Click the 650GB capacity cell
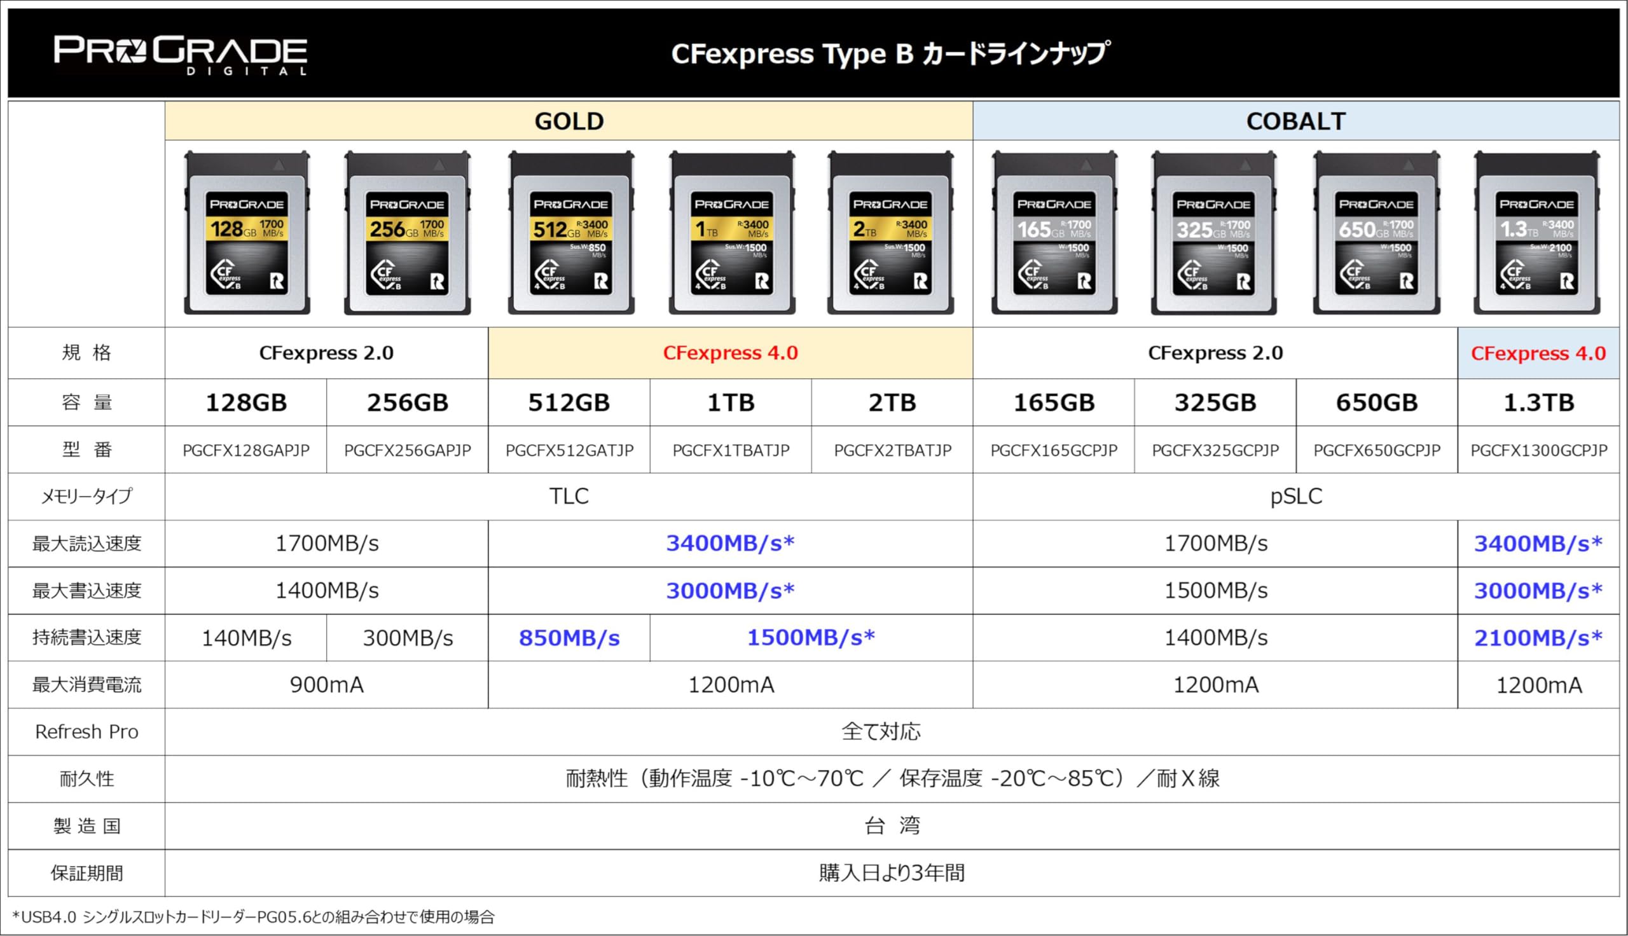The width and height of the screenshot is (1628, 936). tap(1377, 403)
